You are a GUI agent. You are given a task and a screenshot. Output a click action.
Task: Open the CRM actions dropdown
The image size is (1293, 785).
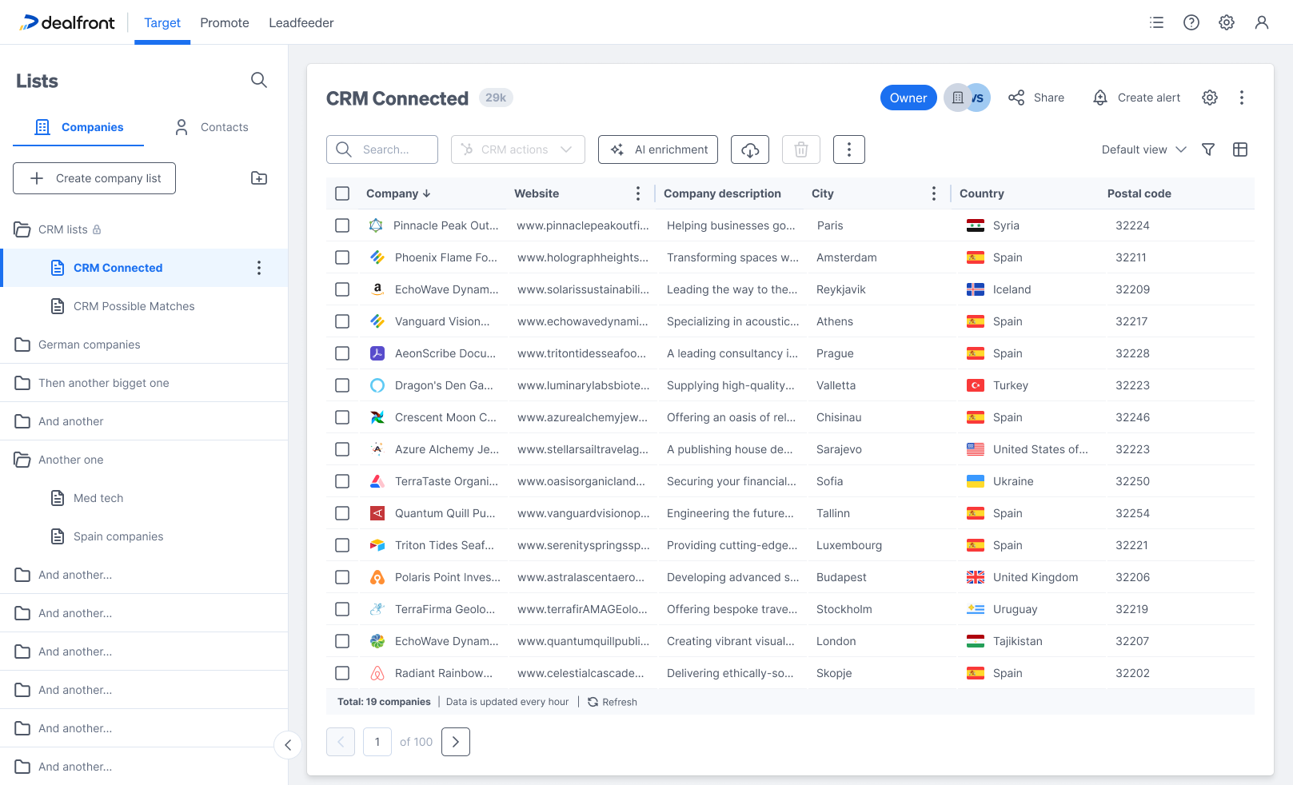pos(518,149)
